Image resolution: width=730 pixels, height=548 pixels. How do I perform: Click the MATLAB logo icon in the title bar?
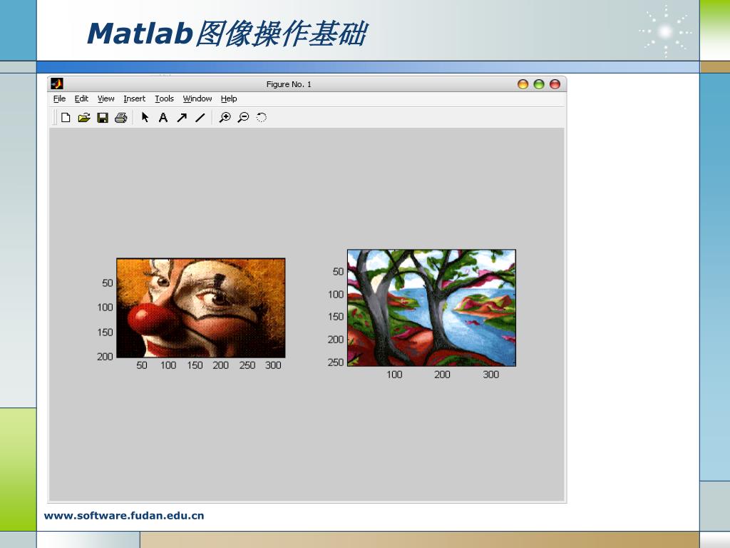coord(57,83)
